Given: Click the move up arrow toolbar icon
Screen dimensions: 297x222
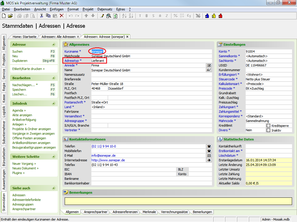Looking at the screenshot, I should click(86, 16).
